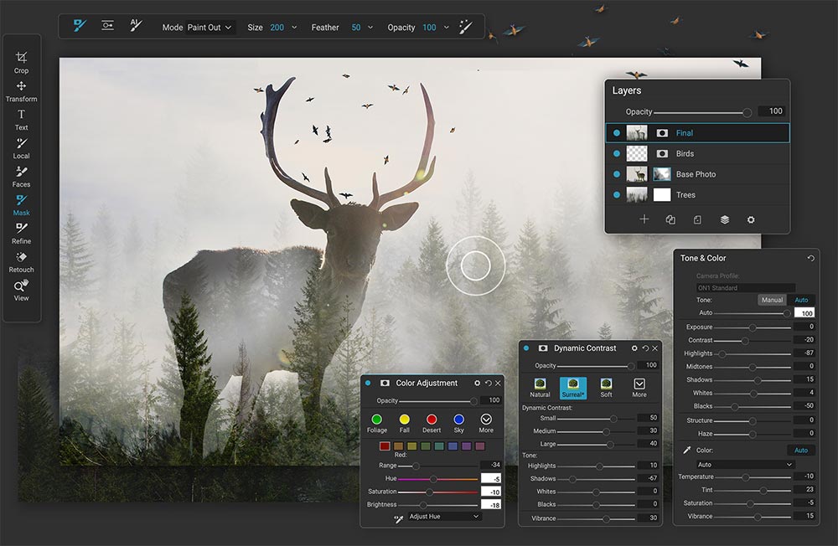Switch to the Refine tool
The image size is (838, 546).
21,233
